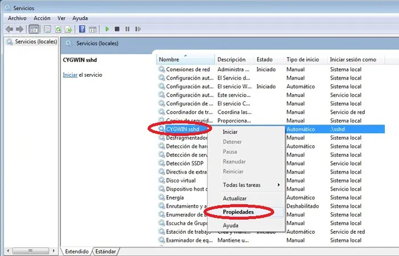Select the Disco virtual service
This screenshot has height=256, width=399.
click(x=181, y=180)
